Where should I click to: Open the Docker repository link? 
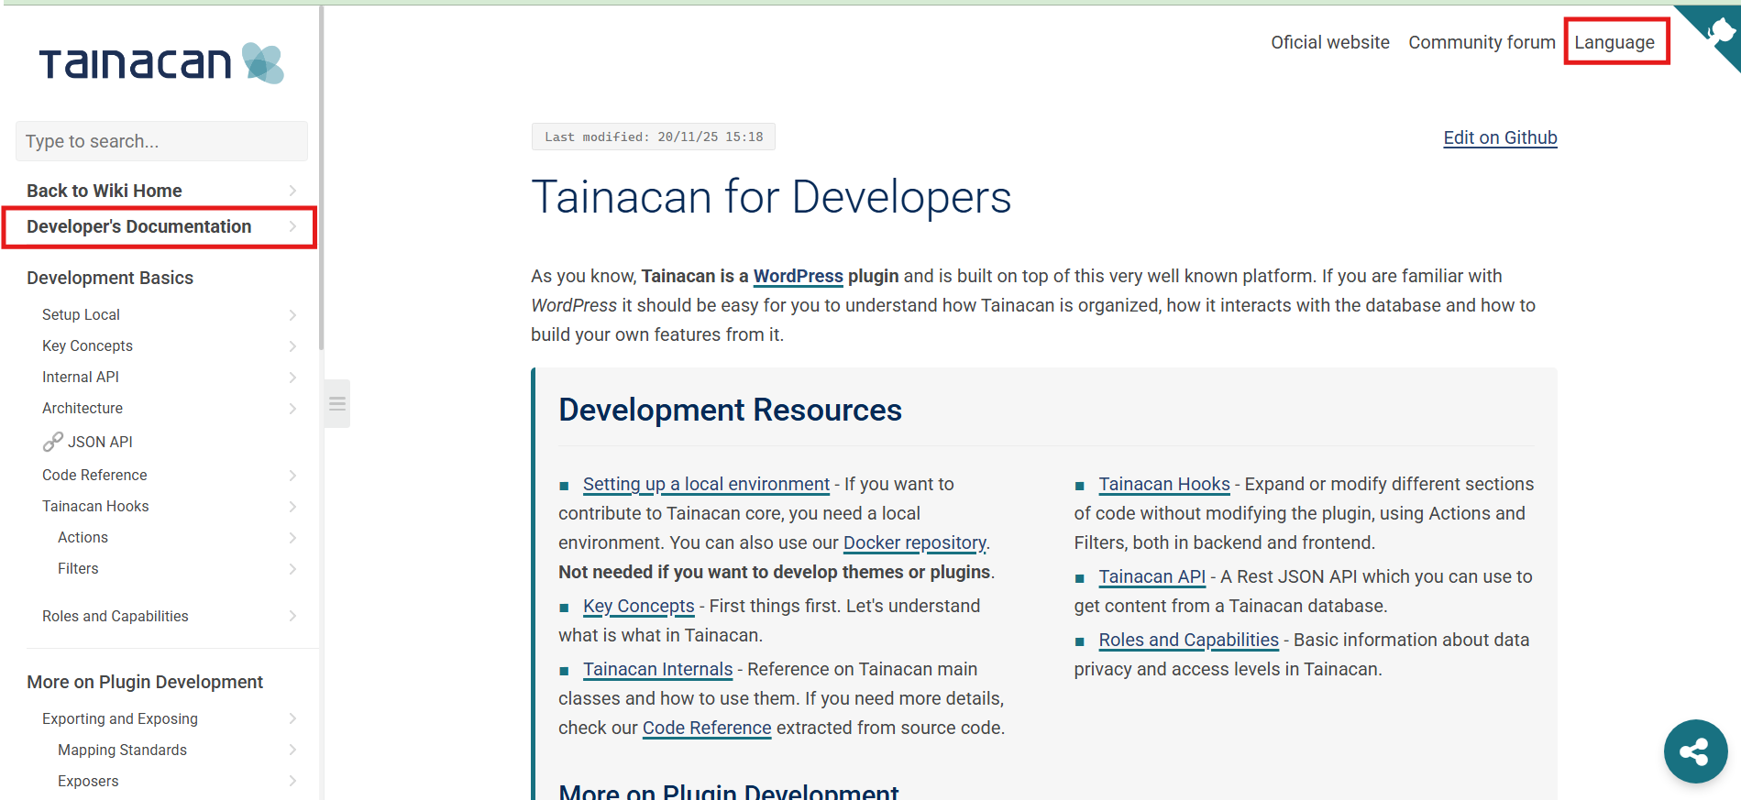(914, 542)
